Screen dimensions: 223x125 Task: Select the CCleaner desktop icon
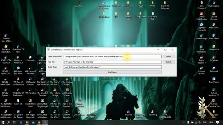point(214,58)
